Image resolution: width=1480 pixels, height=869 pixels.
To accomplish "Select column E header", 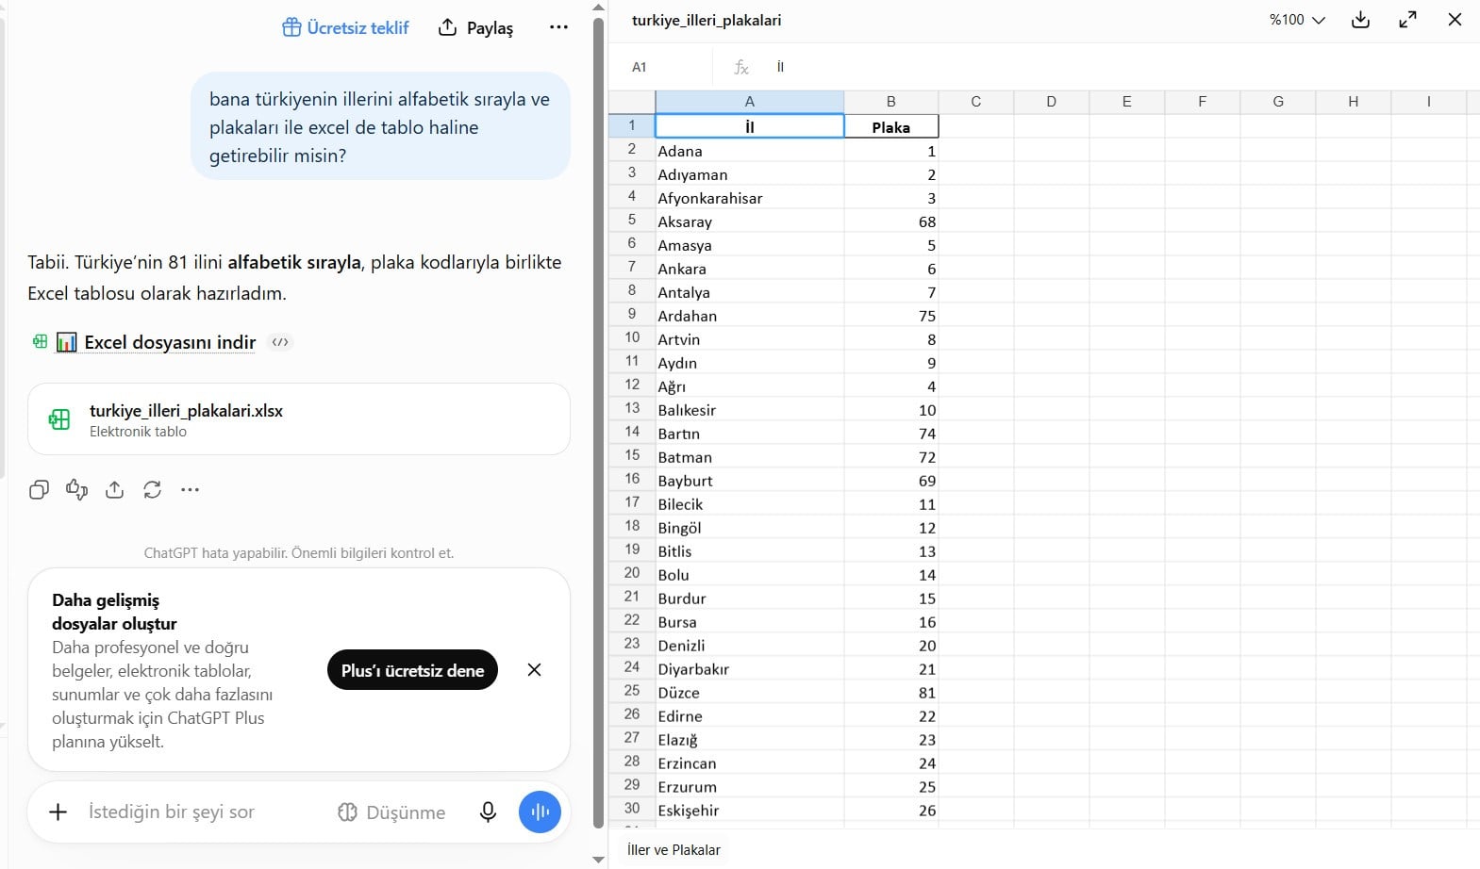I will [x=1126, y=102].
